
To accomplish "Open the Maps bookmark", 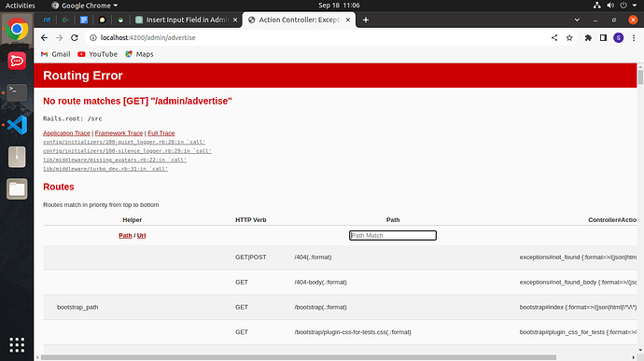I will [140, 54].
